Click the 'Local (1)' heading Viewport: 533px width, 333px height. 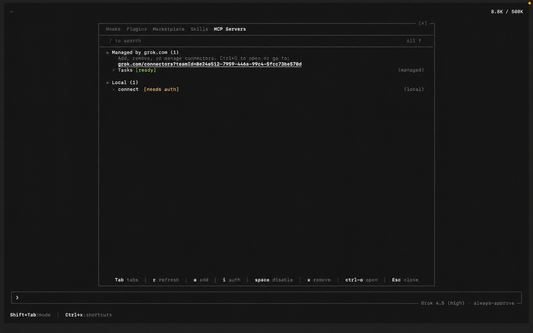[125, 83]
